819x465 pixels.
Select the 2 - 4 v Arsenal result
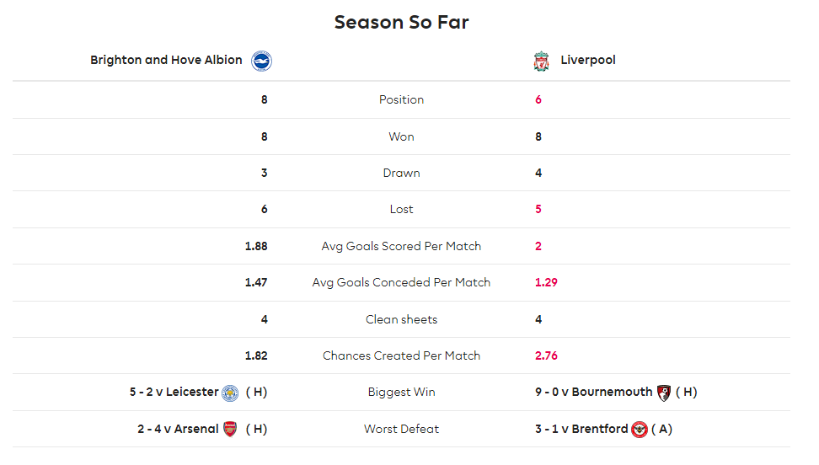[x=178, y=429]
